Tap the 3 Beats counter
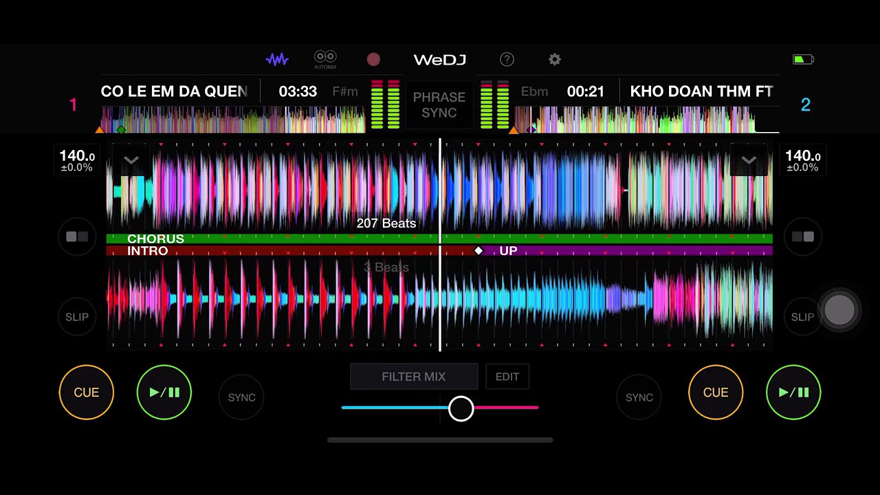The width and height of the screenshot is (880, 495). [386, 267]
